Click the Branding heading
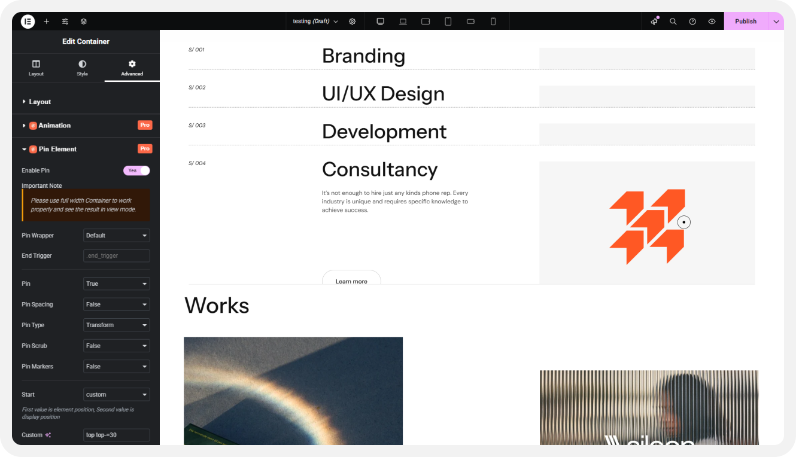 [x=364, y=56]
